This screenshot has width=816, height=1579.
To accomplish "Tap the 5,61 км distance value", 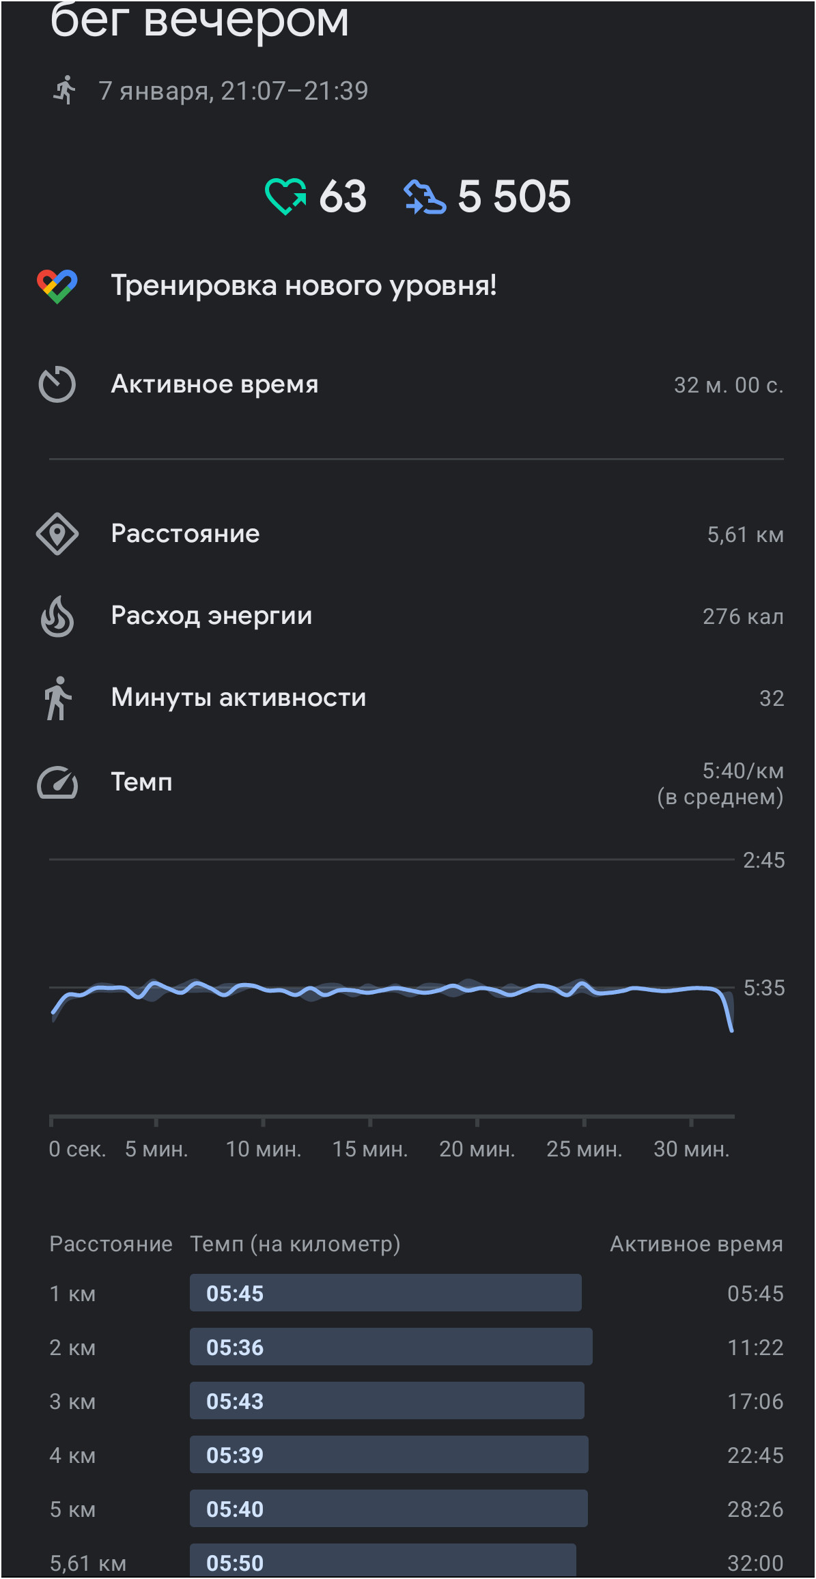I will tap(746, 535).
